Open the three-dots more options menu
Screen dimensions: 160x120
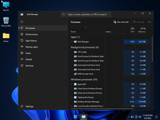[x=149, y=22]
